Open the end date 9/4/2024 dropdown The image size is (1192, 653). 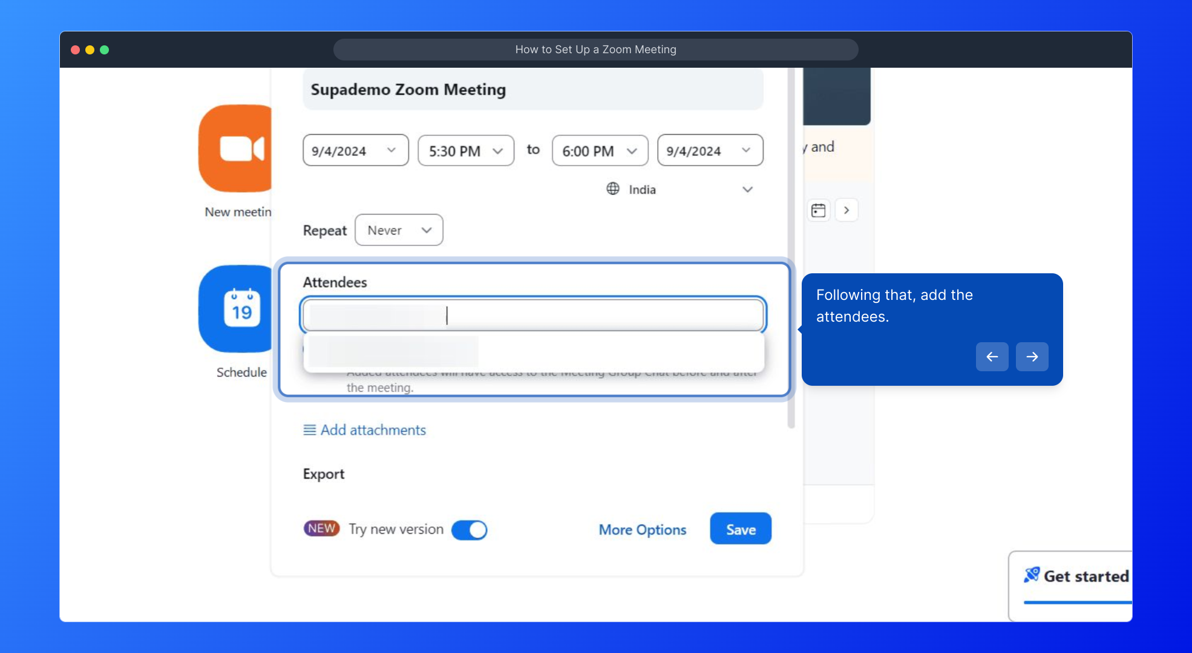click(709, 151)
